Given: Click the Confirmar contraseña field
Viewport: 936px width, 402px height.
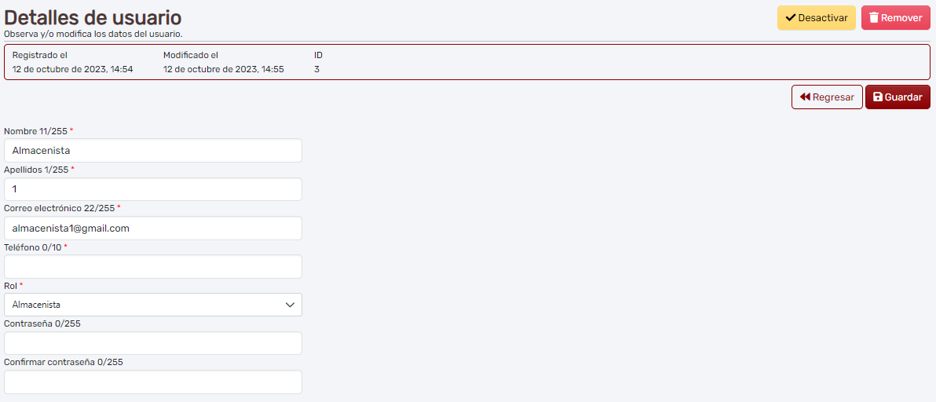Looking at the screenshot, I should [153, 382].
